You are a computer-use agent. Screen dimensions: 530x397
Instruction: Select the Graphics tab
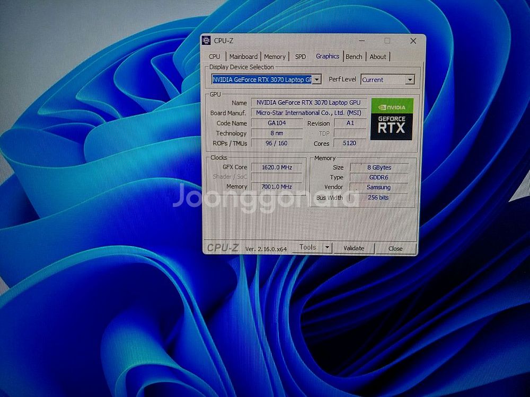coord(327,56)
